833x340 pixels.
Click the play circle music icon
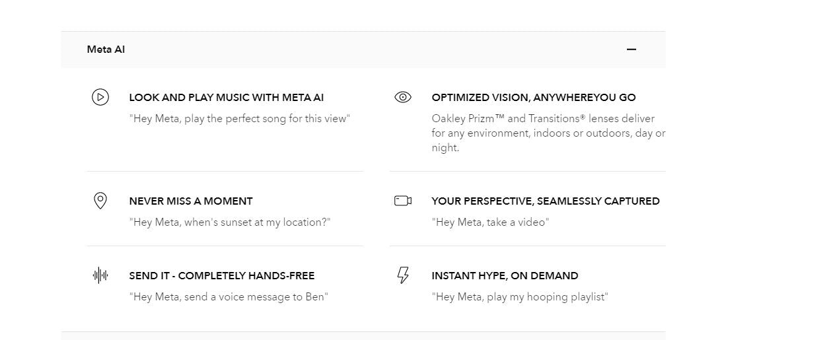coord(100,98)
